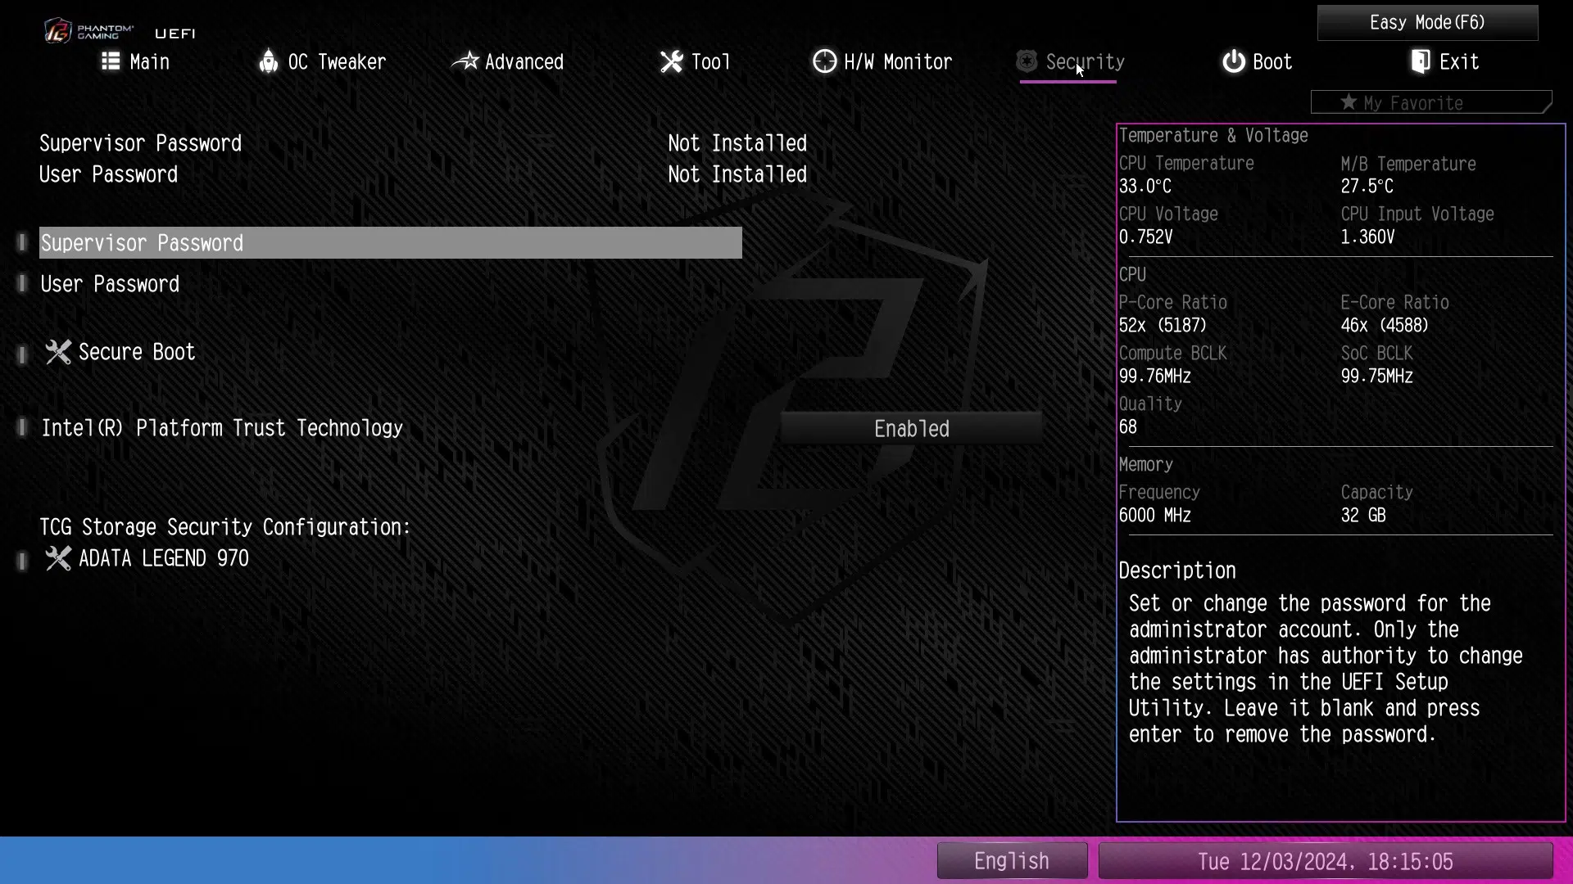Click the H/W Monitor circular icon
This screenshot has height=884, width=1573.
coord(824,61)
